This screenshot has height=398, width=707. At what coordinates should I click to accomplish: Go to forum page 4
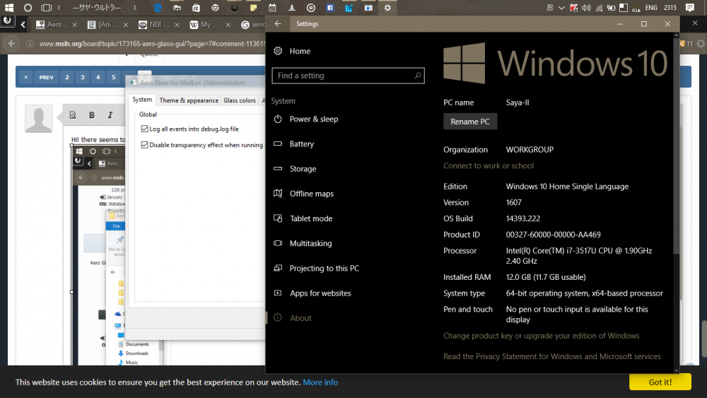coord(98,77)
